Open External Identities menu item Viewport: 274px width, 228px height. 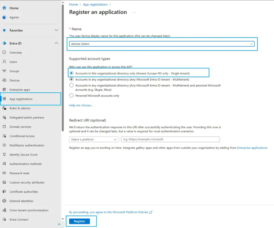point(21,201)
